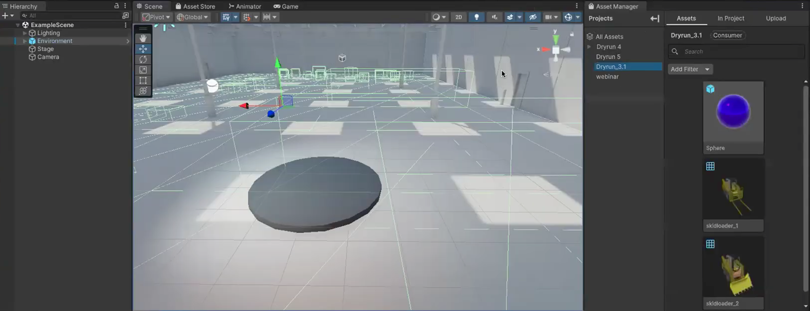Toggle scene audio mute
This screenshot has width=810, height=311.
[494, 17]
